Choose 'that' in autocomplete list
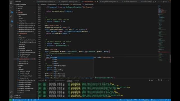 tap(73, 58)
